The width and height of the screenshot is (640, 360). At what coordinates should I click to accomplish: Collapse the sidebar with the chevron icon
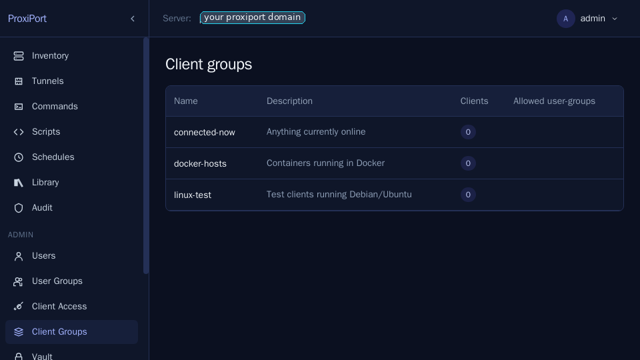pos(133,19)
